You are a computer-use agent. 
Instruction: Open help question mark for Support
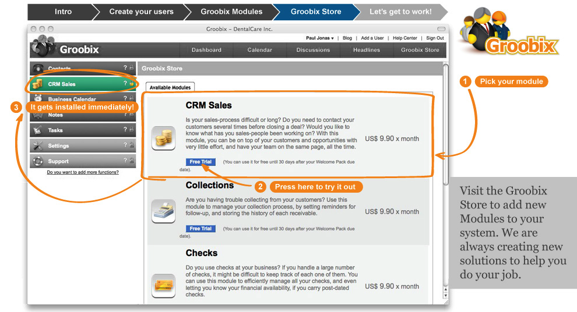coord(125,160)
